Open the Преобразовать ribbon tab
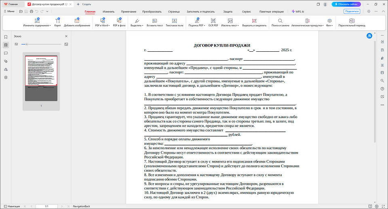Image resolution: width=388 pixels, height=209 pixels. click(152, 12)
